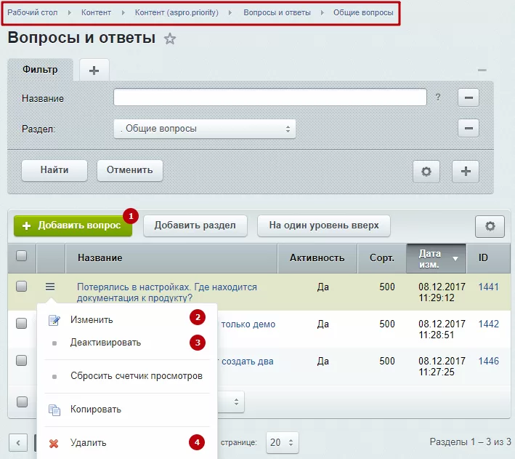Go to previous page arrow

pyautogui.click(x=18, y=443)
